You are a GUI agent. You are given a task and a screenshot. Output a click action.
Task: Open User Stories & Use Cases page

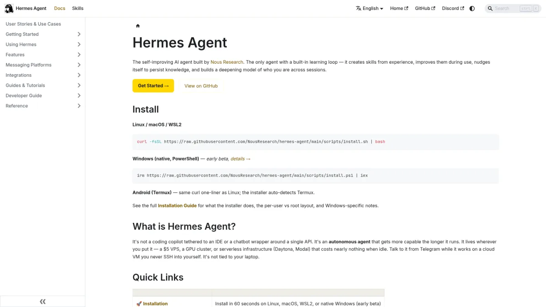click(33, 24)
